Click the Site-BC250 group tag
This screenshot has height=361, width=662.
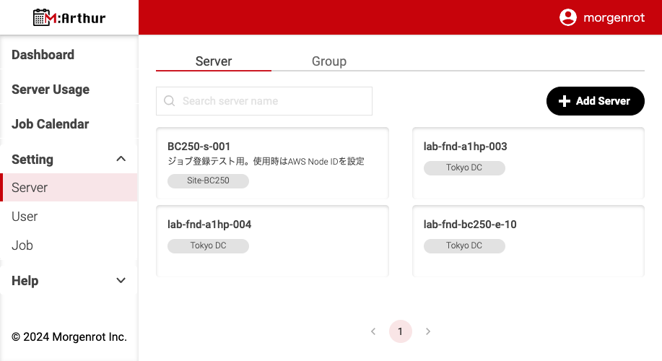[208, 180]
